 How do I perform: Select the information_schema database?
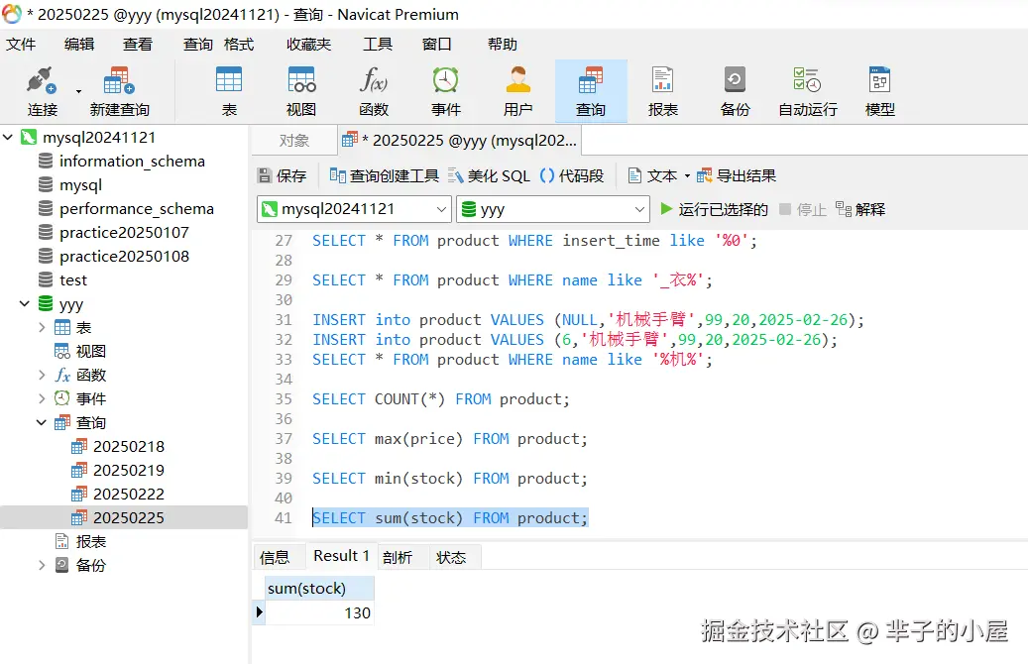pyautogui.click(x=132, y=162)
